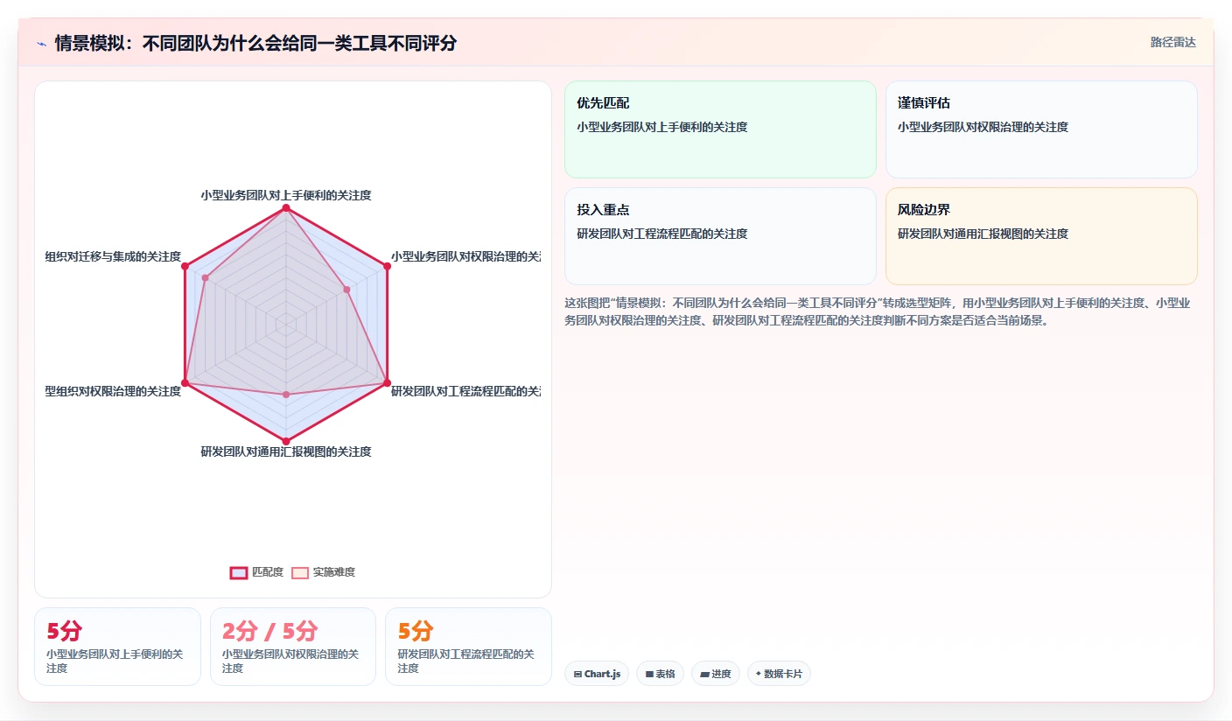
Task: Click the 实施难度 point on the 迁移与集成 axis
Action: pyautogui.click(x=206, y=278)
